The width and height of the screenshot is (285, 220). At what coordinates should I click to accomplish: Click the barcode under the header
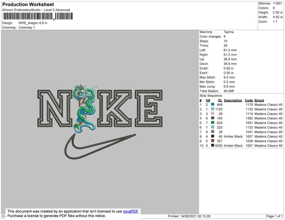coord(38,16)
